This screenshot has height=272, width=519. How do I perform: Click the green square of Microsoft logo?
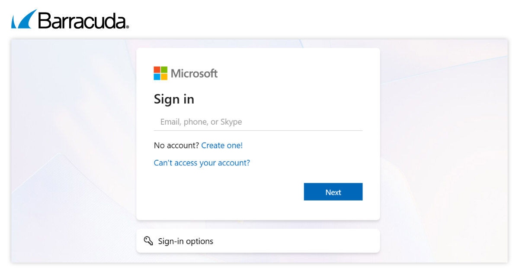(x=164, y=70)
